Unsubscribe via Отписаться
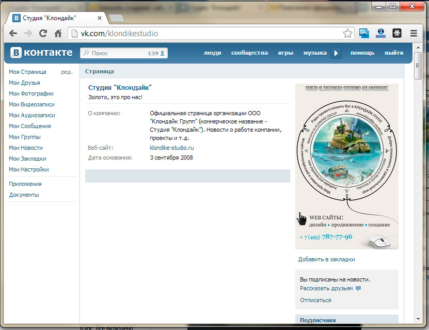This screenshot has width=429, height=330. pyautogui.click(x=315, y=300)
